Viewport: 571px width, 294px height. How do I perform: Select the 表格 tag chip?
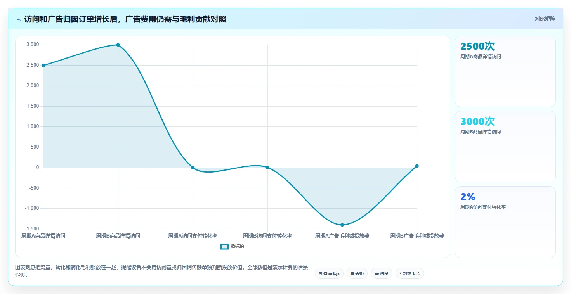[x=357, y=273]
